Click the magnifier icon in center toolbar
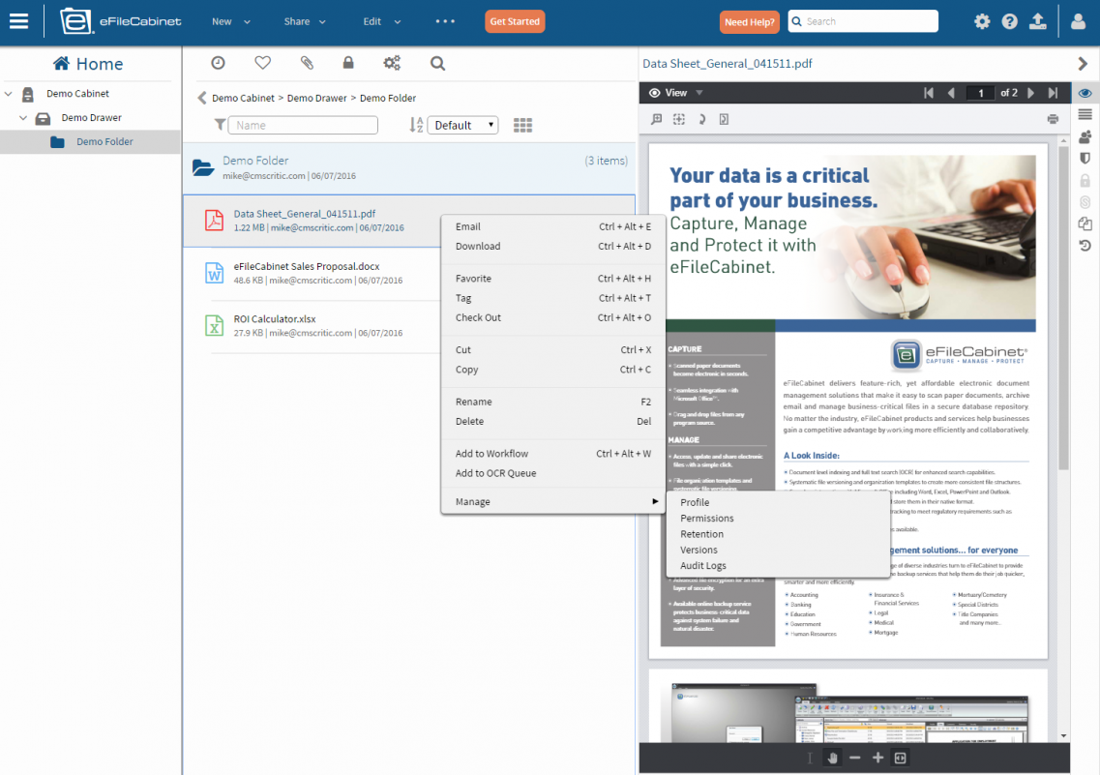The image size is (1100, 775). point(437,64)
